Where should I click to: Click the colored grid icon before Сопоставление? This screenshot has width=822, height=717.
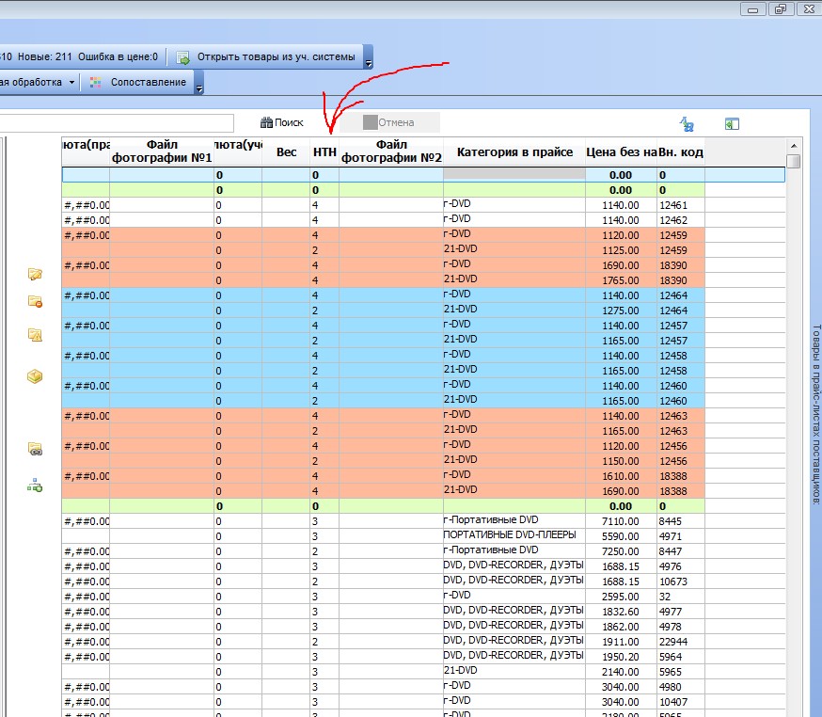click(x=95, y=83)
